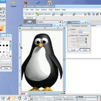Click the red-yellow gradient swatch in toolbox
Image resolution: width=101 pixels, height=101 pixels.
[x=2, y=30]
